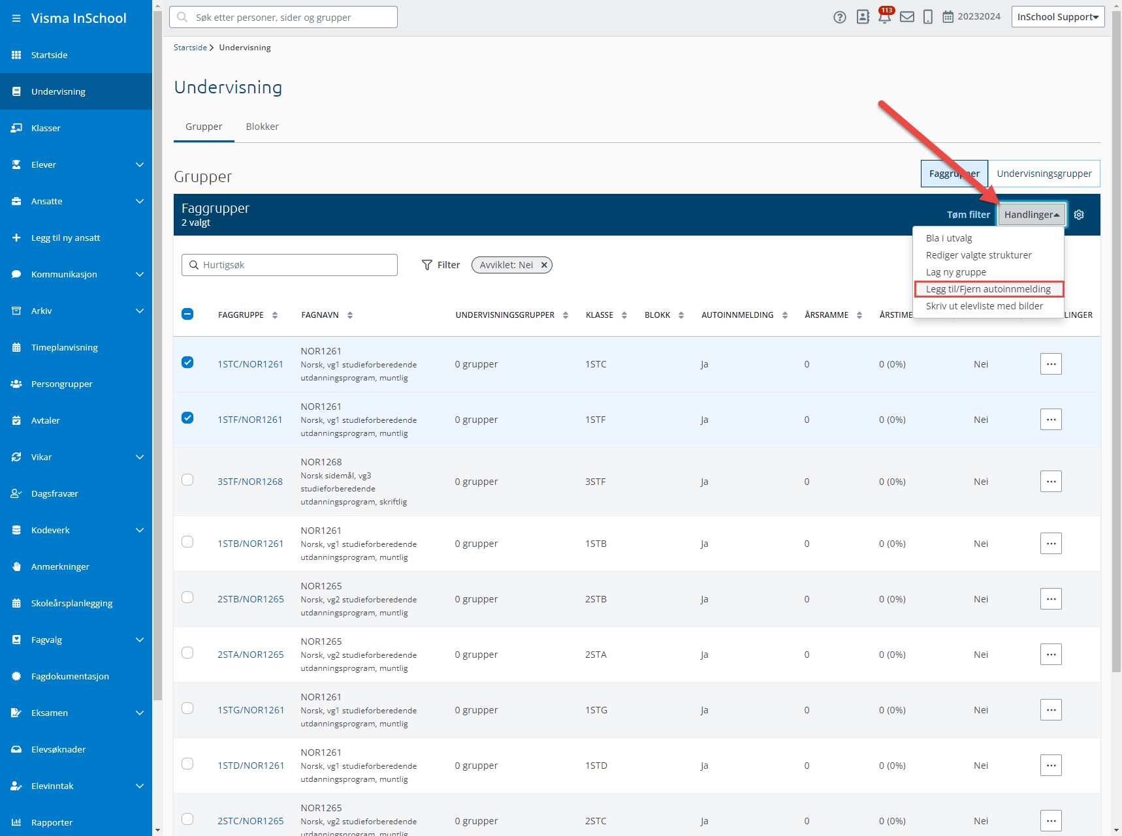
Task: Collapse the Handlinger dropdown
Action: pos(1032,215)
